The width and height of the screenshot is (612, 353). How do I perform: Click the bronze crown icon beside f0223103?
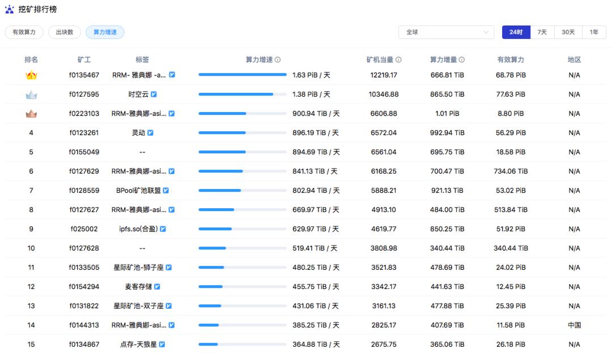[x=31, y=113]
